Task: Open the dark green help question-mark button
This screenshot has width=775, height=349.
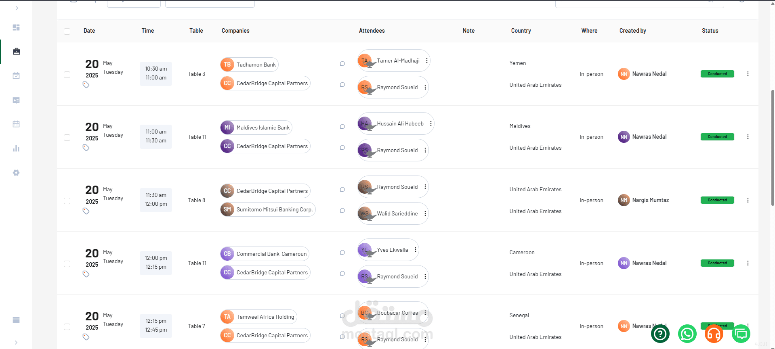Action: click(x=660, y=334)
